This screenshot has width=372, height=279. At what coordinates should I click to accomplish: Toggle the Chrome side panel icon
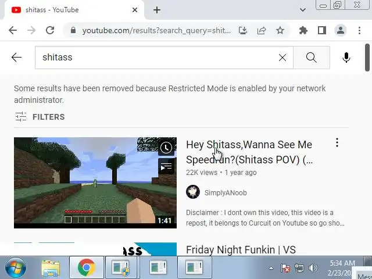coord(322,30)
